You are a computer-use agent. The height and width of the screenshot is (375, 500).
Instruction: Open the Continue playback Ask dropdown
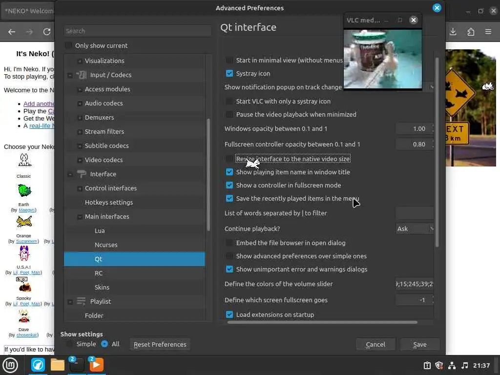coord(414,229)
